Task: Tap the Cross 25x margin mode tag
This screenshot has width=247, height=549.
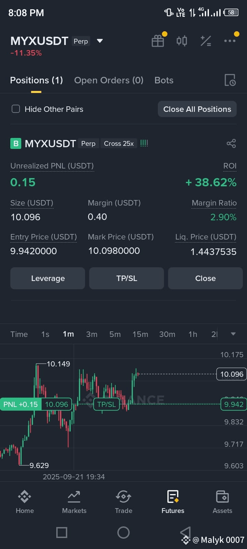Action: (119, 143)
